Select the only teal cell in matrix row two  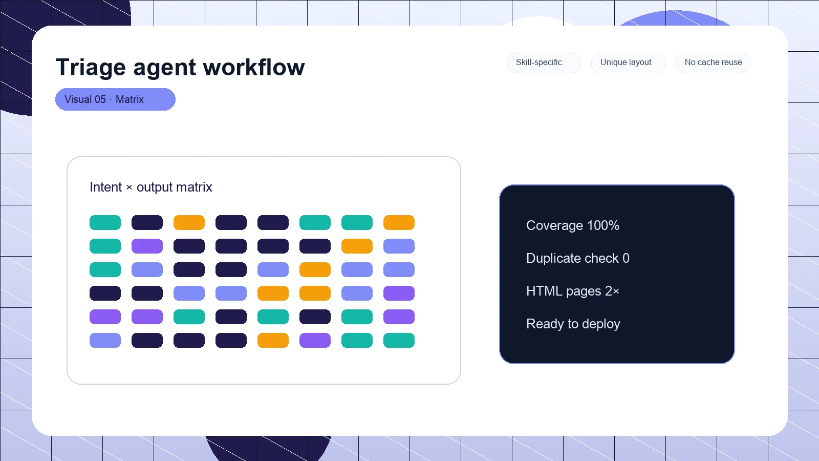(x=105, y=246)
